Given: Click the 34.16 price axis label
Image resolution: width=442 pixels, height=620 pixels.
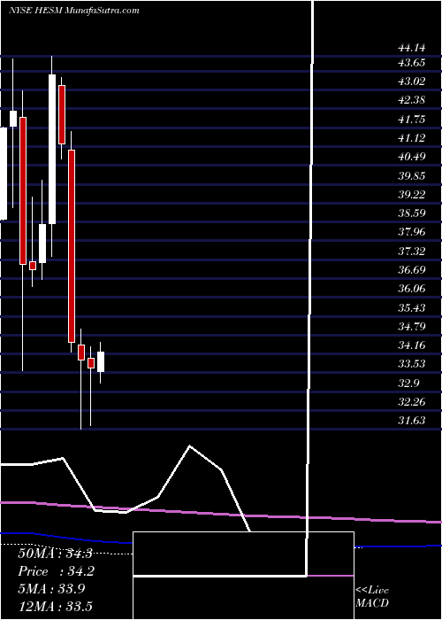Looking at the screenshot, I should click(412, 345).
